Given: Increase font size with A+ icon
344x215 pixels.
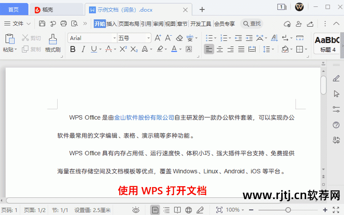Looking at the screenshot, I should point(158,38).
